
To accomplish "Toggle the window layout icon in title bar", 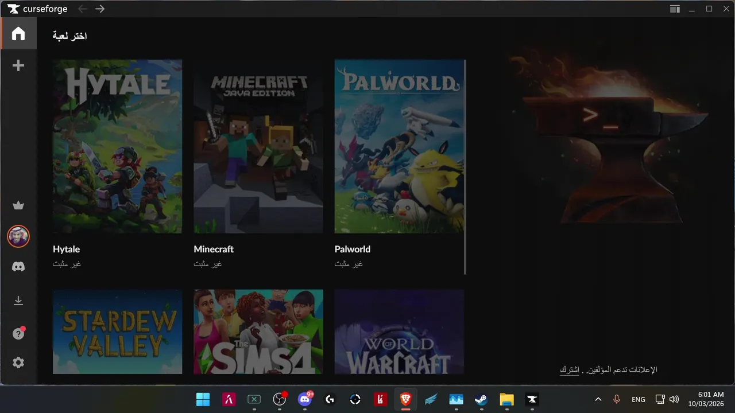I will (x=675, y=9).
